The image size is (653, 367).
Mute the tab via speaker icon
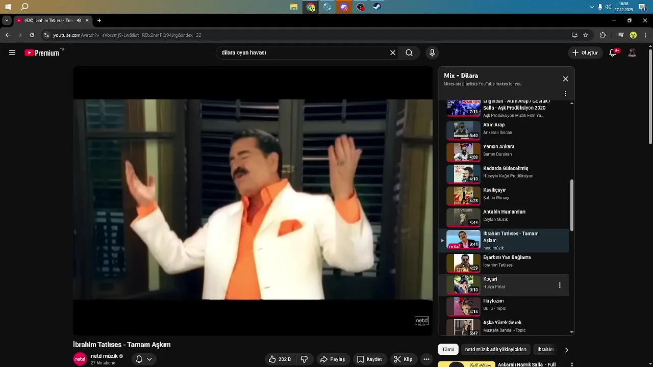click(79, 20)
